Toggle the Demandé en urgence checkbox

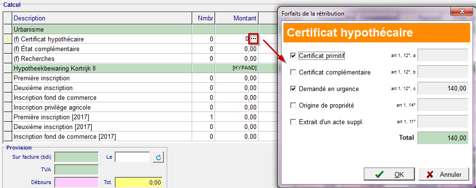293,89
